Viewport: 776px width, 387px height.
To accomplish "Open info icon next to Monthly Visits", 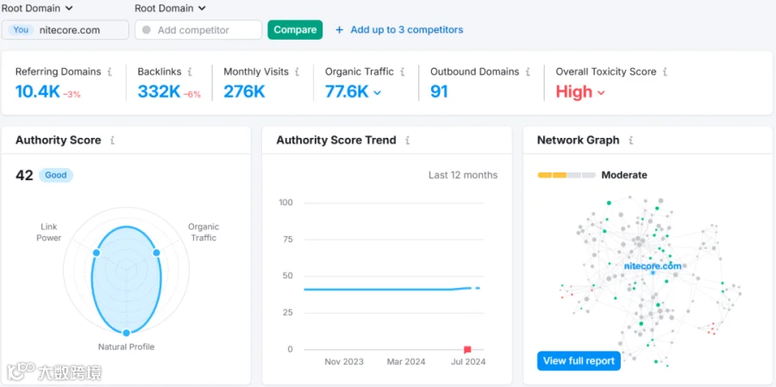I will pyautogui.click(x=297, y=72).
